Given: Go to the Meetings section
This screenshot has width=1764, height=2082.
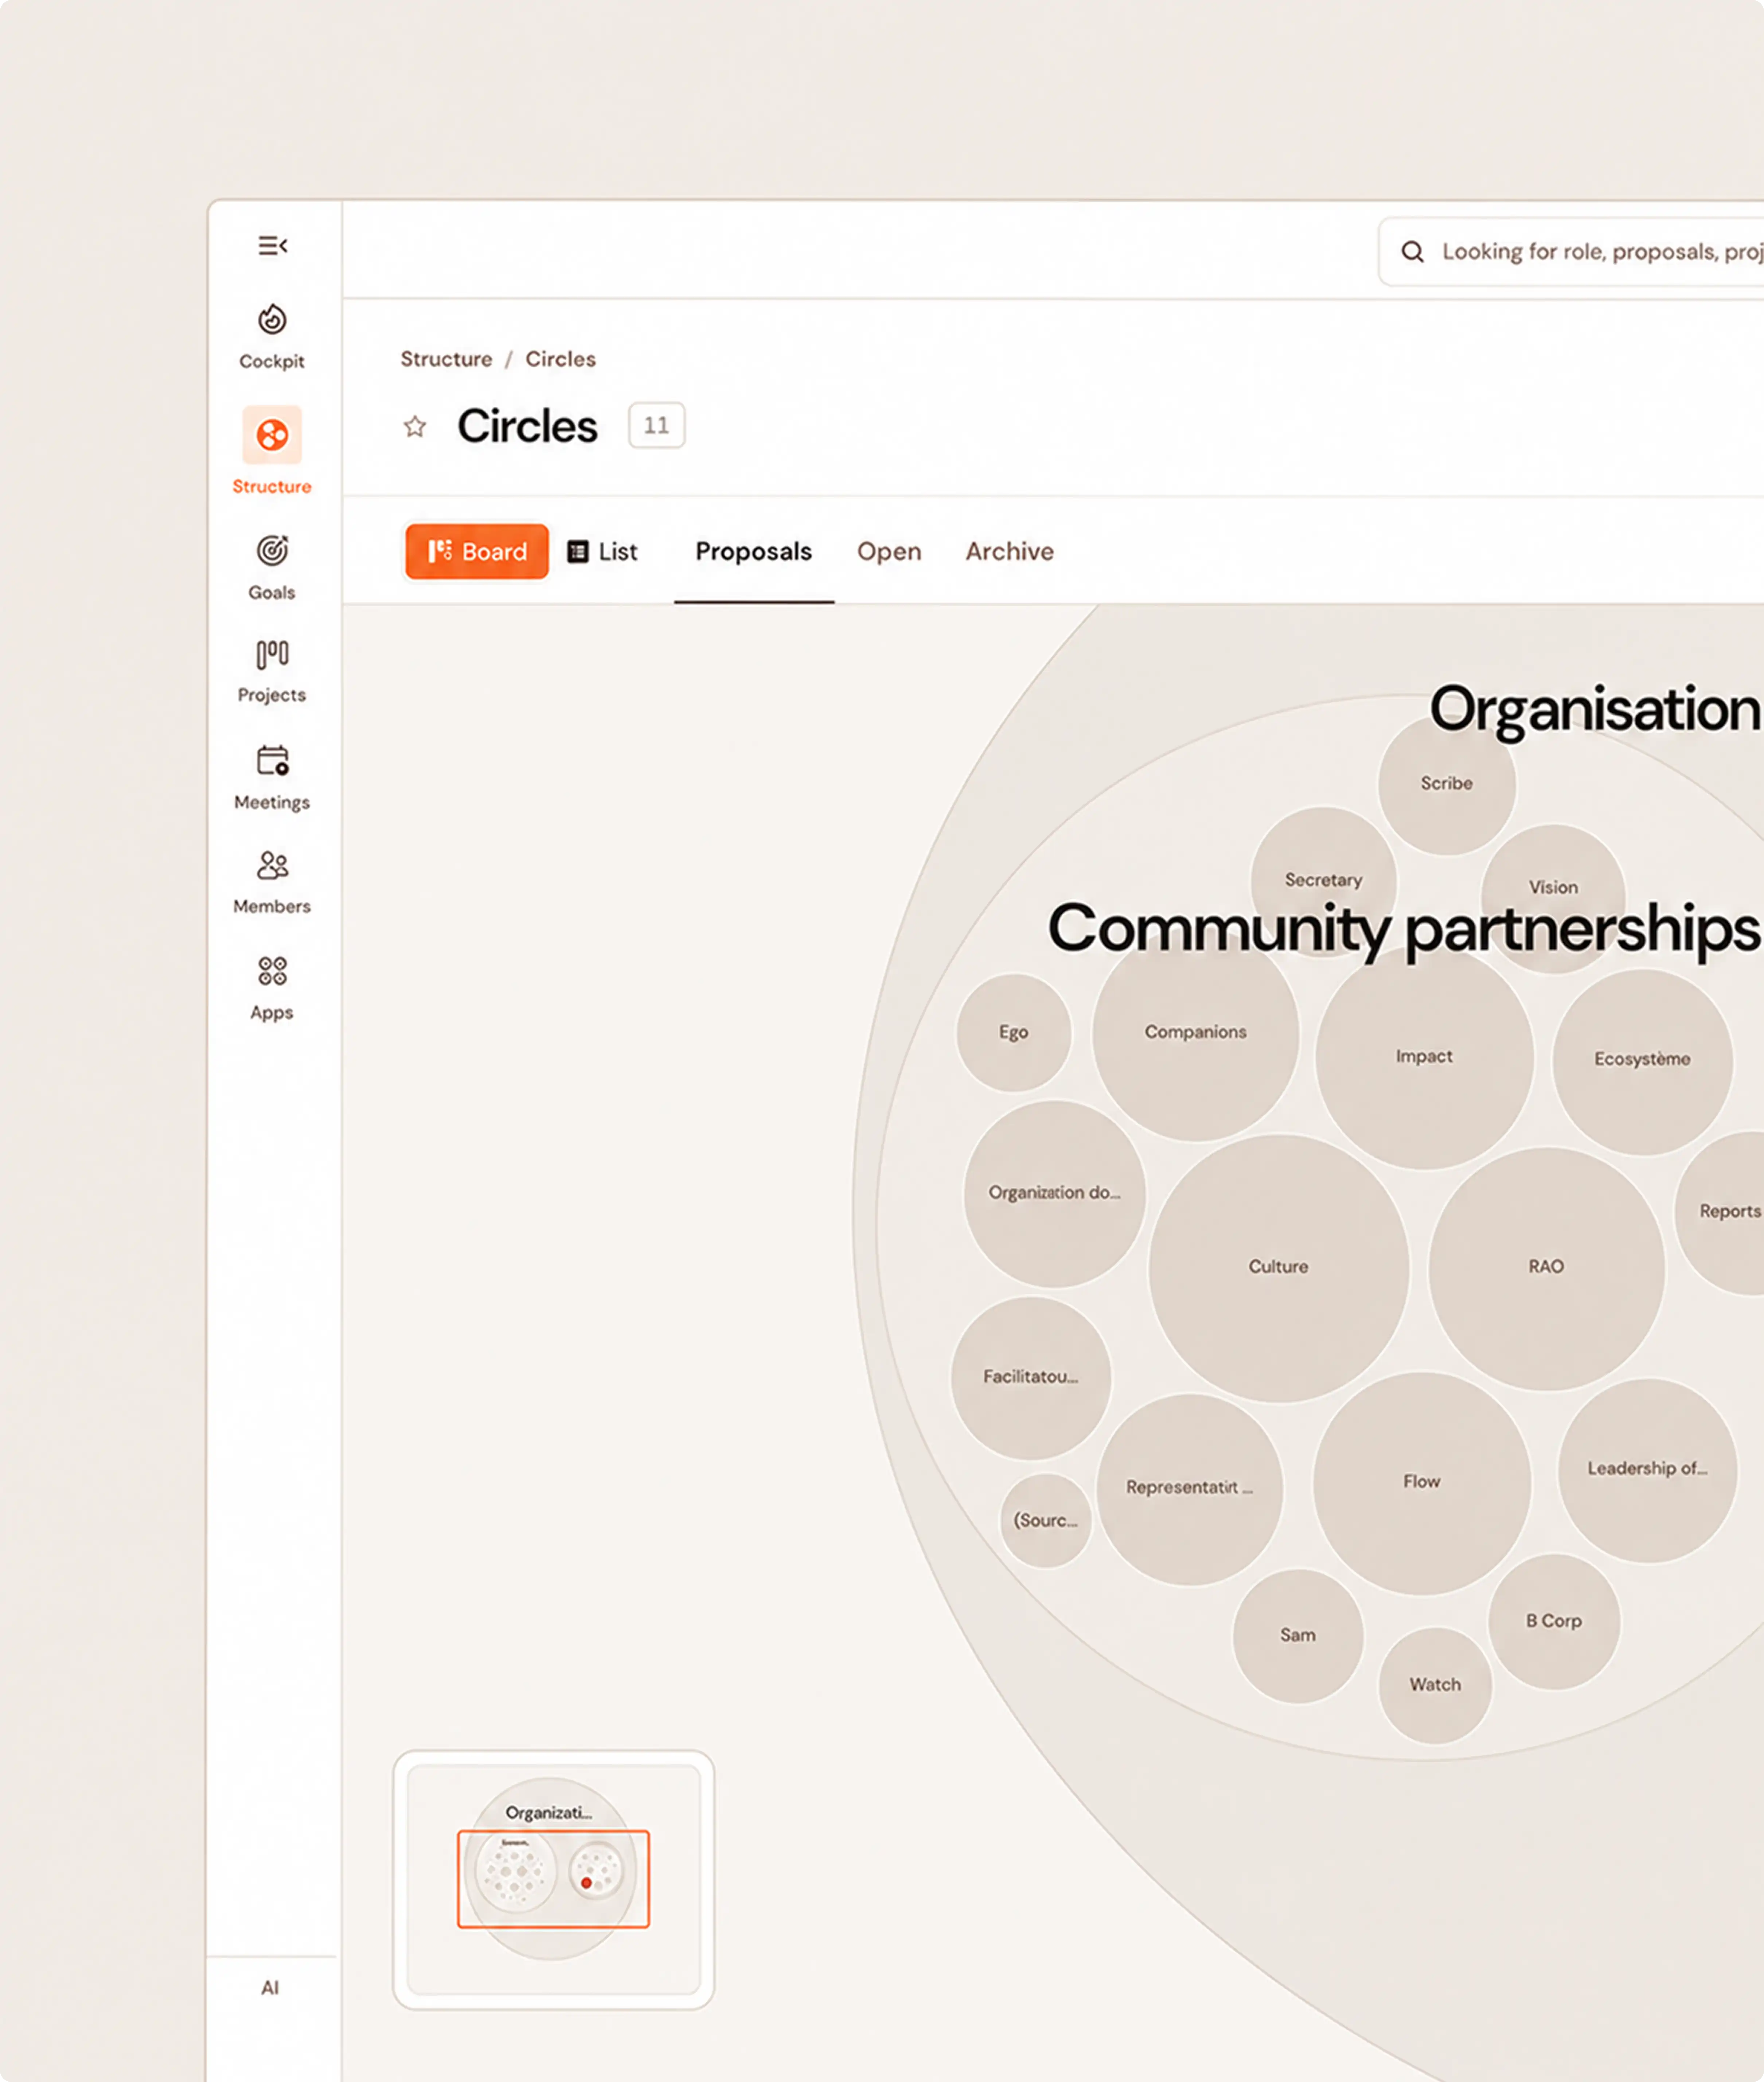Looking at the screenshot, I should coord(272,778).
